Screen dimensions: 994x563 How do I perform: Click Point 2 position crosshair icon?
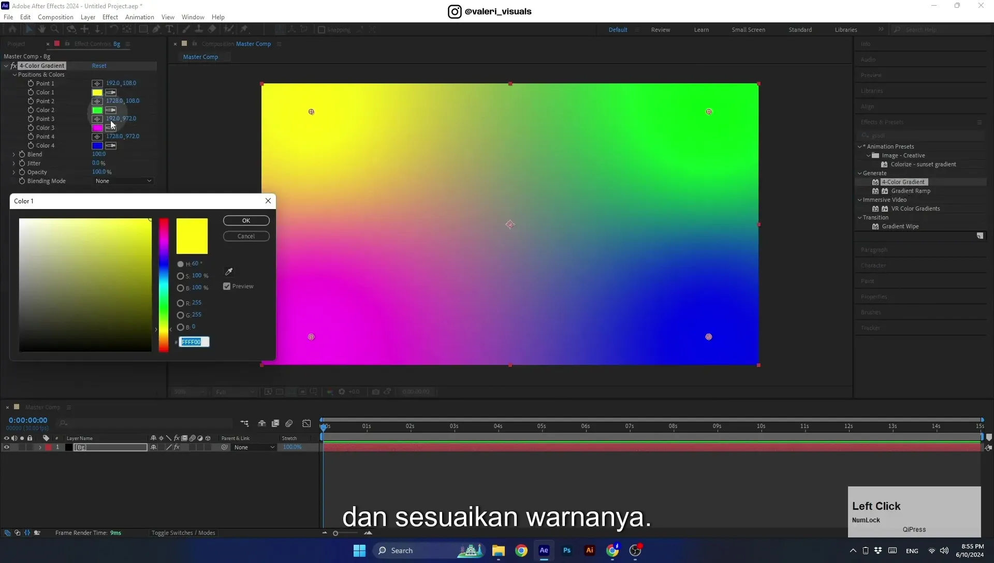tap(97, 101)
